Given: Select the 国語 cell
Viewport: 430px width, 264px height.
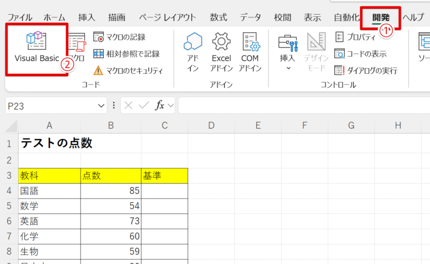Looking at the screenshot, I should coord(49,191).
